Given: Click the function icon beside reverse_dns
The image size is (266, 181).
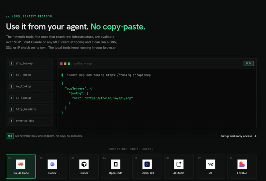Looking at the screenshot, I should click(x=11, y=121).
